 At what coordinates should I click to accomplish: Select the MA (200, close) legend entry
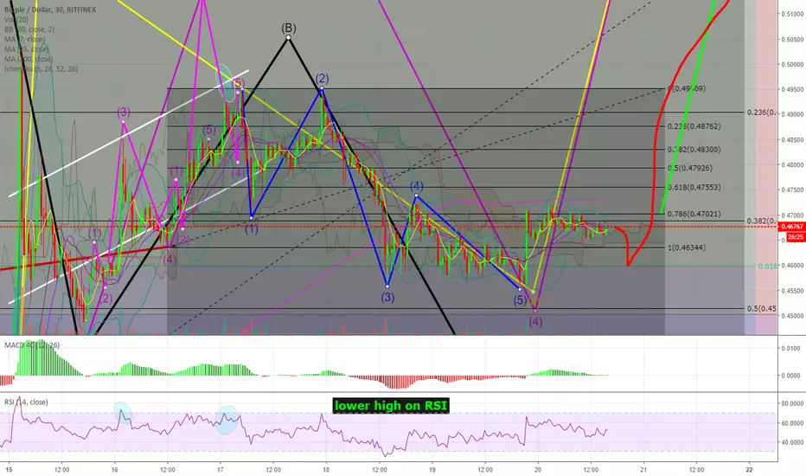29,59
